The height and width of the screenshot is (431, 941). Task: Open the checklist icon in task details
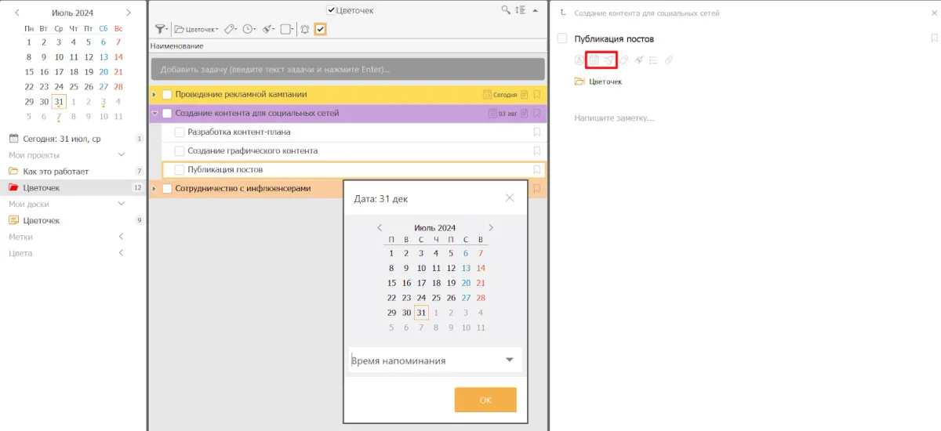point(653,60)
